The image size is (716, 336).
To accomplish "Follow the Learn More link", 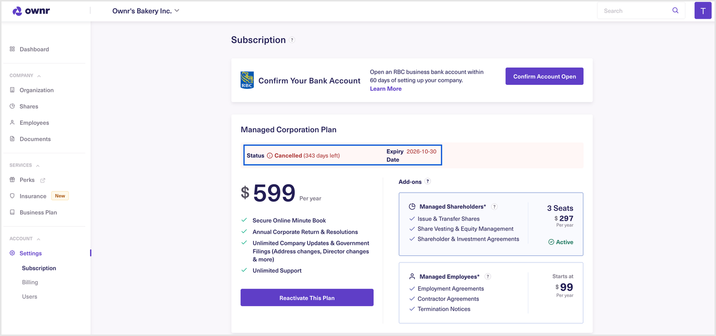I will pos(386,89).
